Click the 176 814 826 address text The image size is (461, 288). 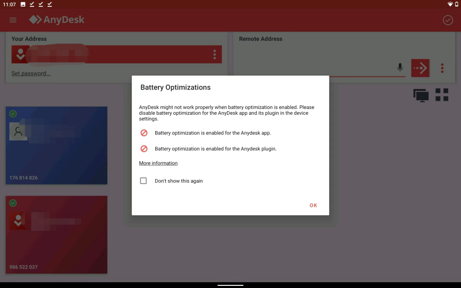click(23, 178)
